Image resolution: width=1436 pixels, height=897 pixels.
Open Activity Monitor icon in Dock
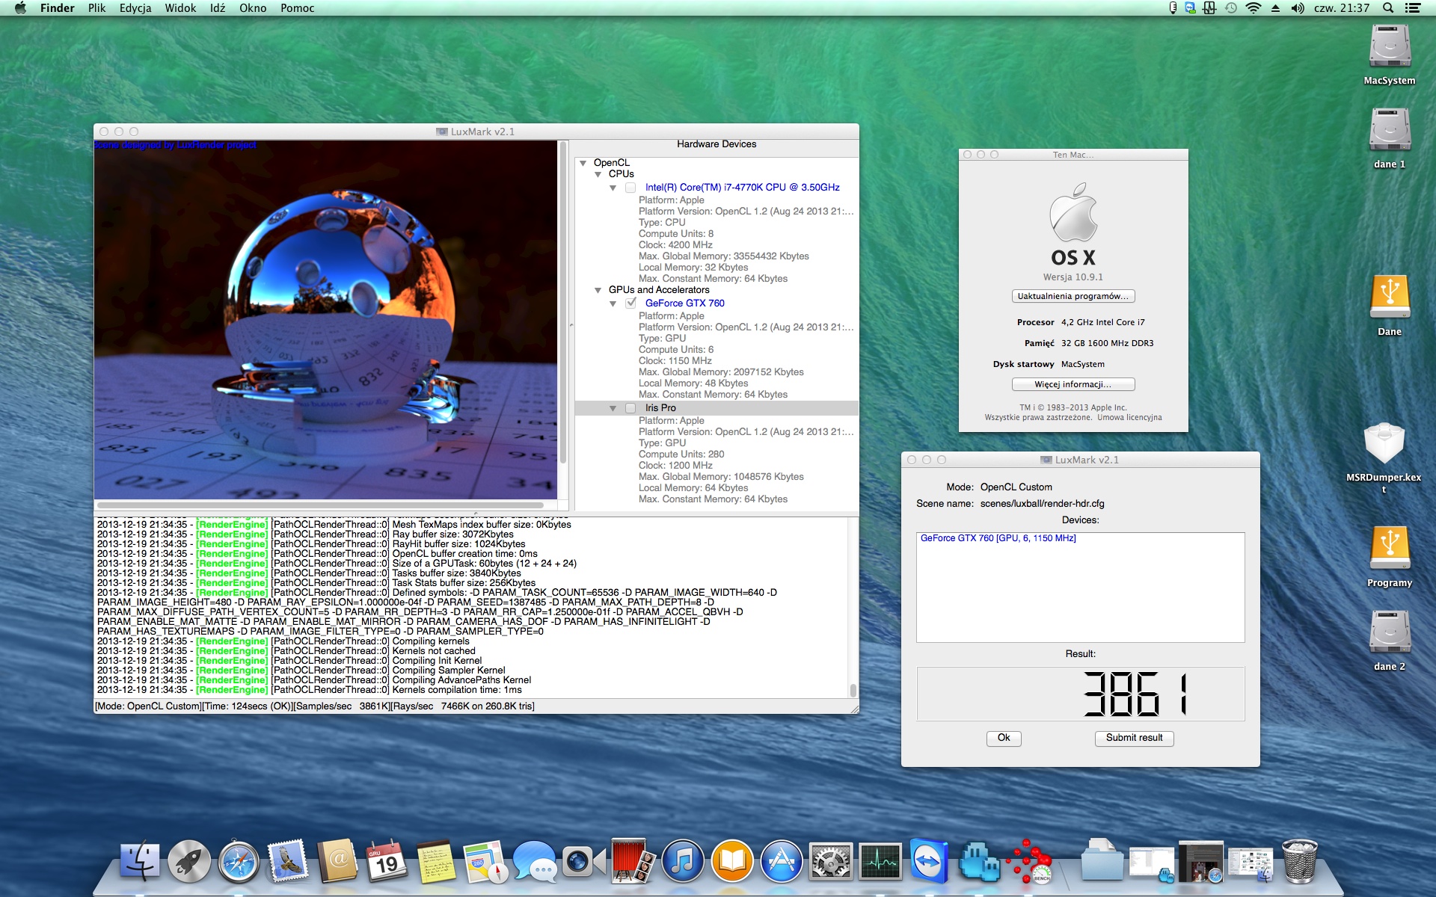tap(880, 862)
